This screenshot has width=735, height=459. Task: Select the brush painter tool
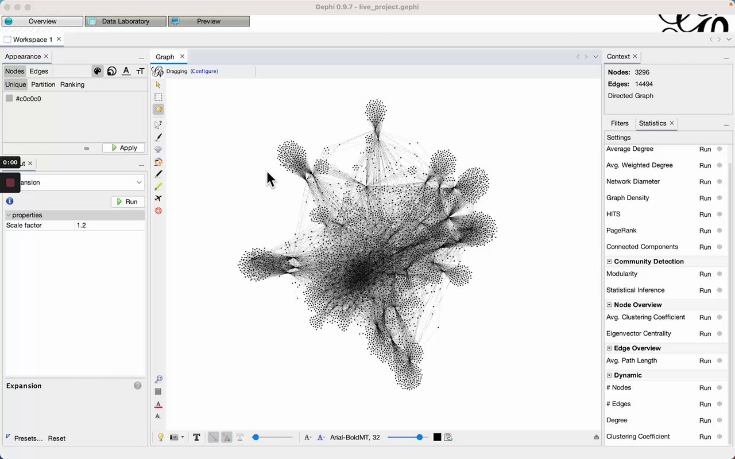158,137
